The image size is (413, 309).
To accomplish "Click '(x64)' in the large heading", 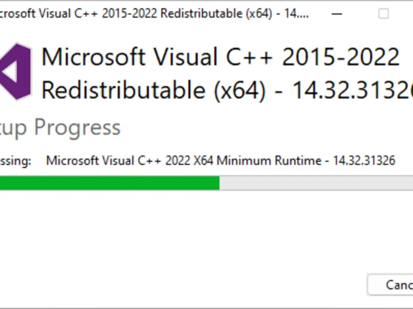I will (x=239, y=91).
